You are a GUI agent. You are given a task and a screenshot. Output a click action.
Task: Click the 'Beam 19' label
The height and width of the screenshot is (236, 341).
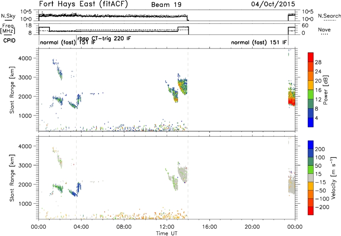[x=166, y=5]
